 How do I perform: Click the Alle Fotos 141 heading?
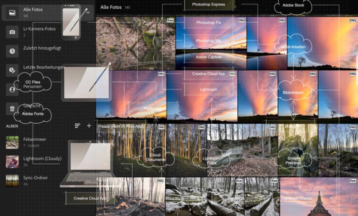point(115,7)
